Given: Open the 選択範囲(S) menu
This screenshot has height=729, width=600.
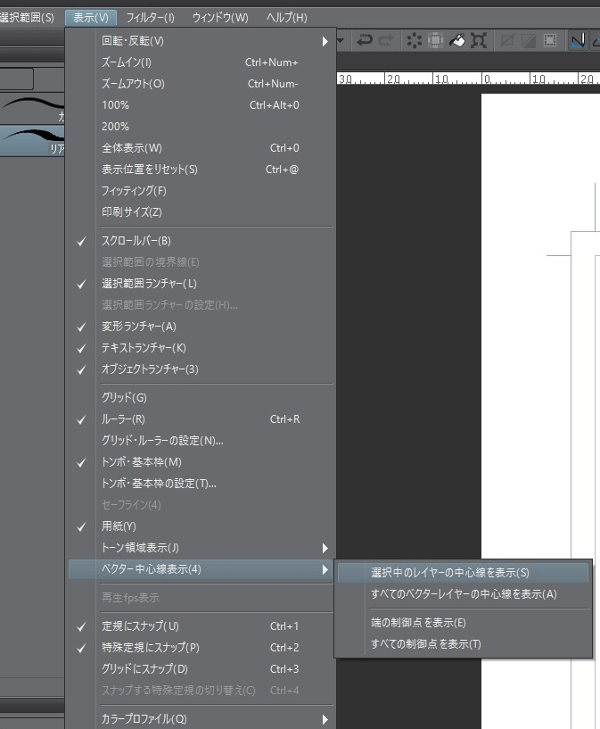Looking at the screenshot, I should pyautogui.click(x=27, y=18).
